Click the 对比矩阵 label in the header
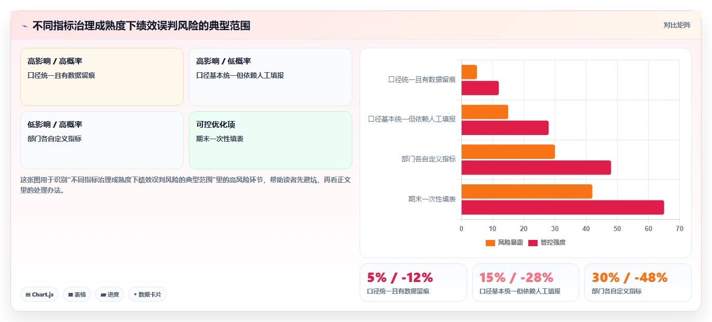The height and width of the screenshot is (322, 712). [x=677, y=25]
